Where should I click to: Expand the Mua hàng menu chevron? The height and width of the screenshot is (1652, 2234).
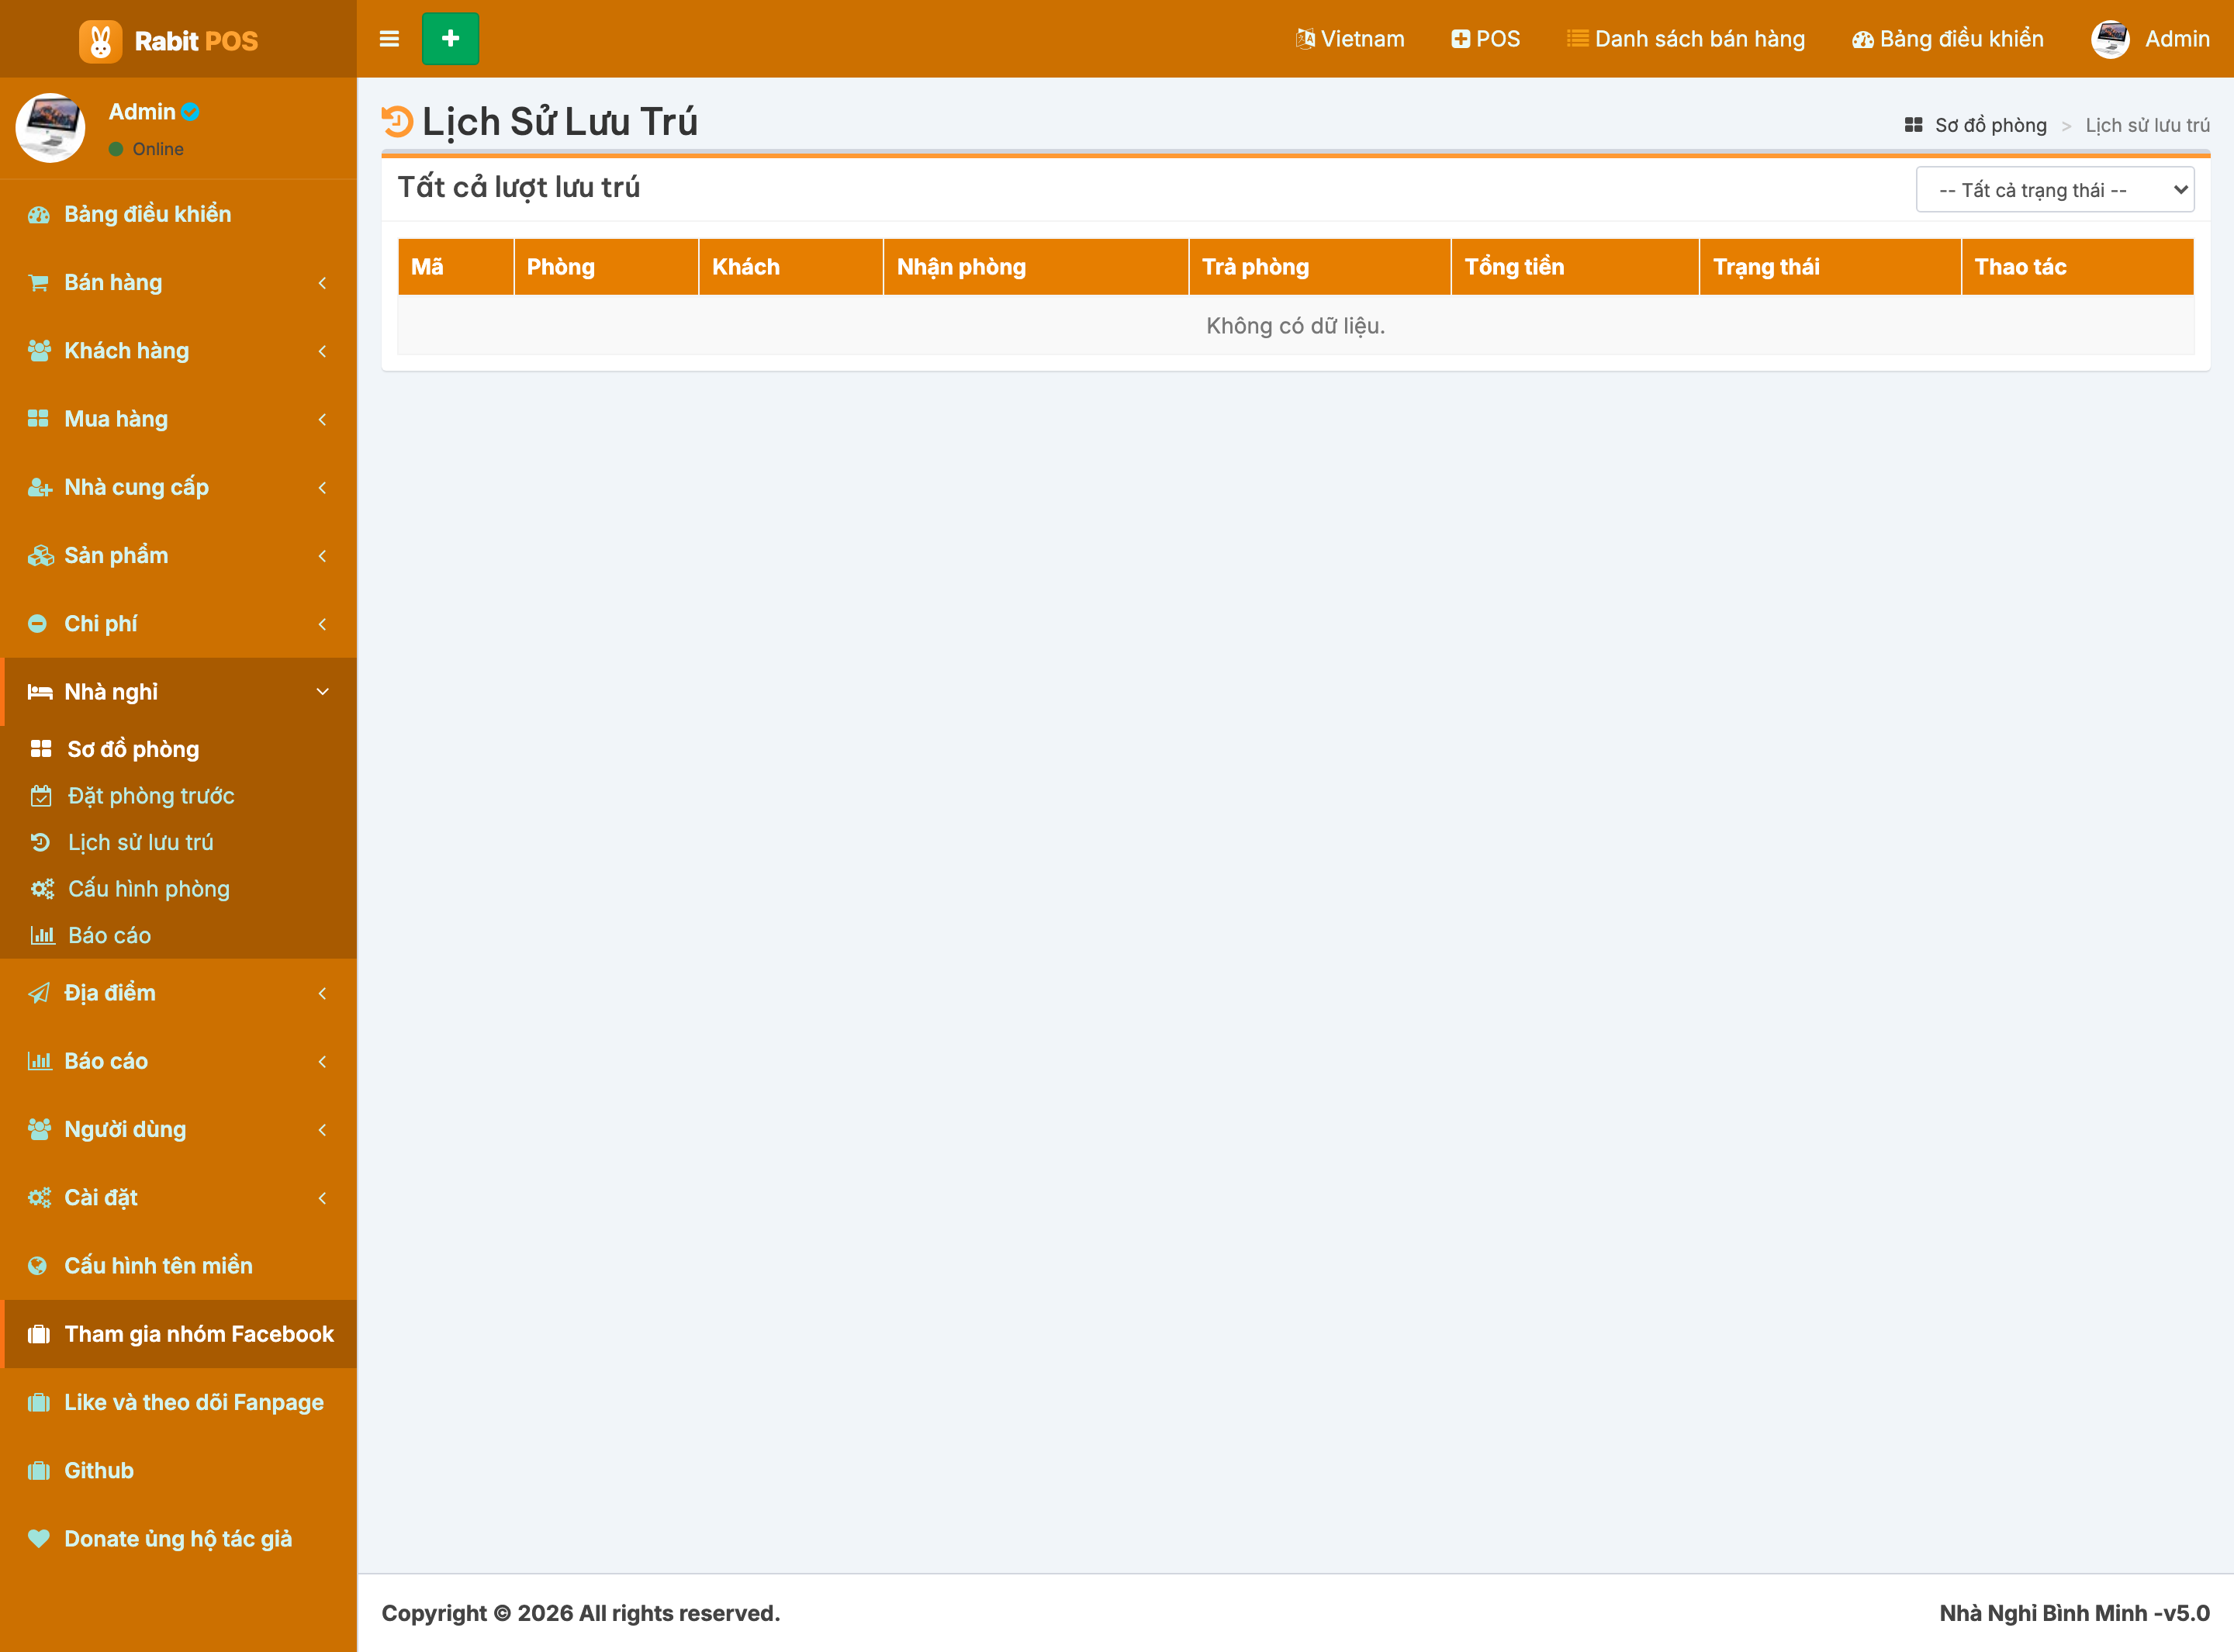[x=322, y=419]
